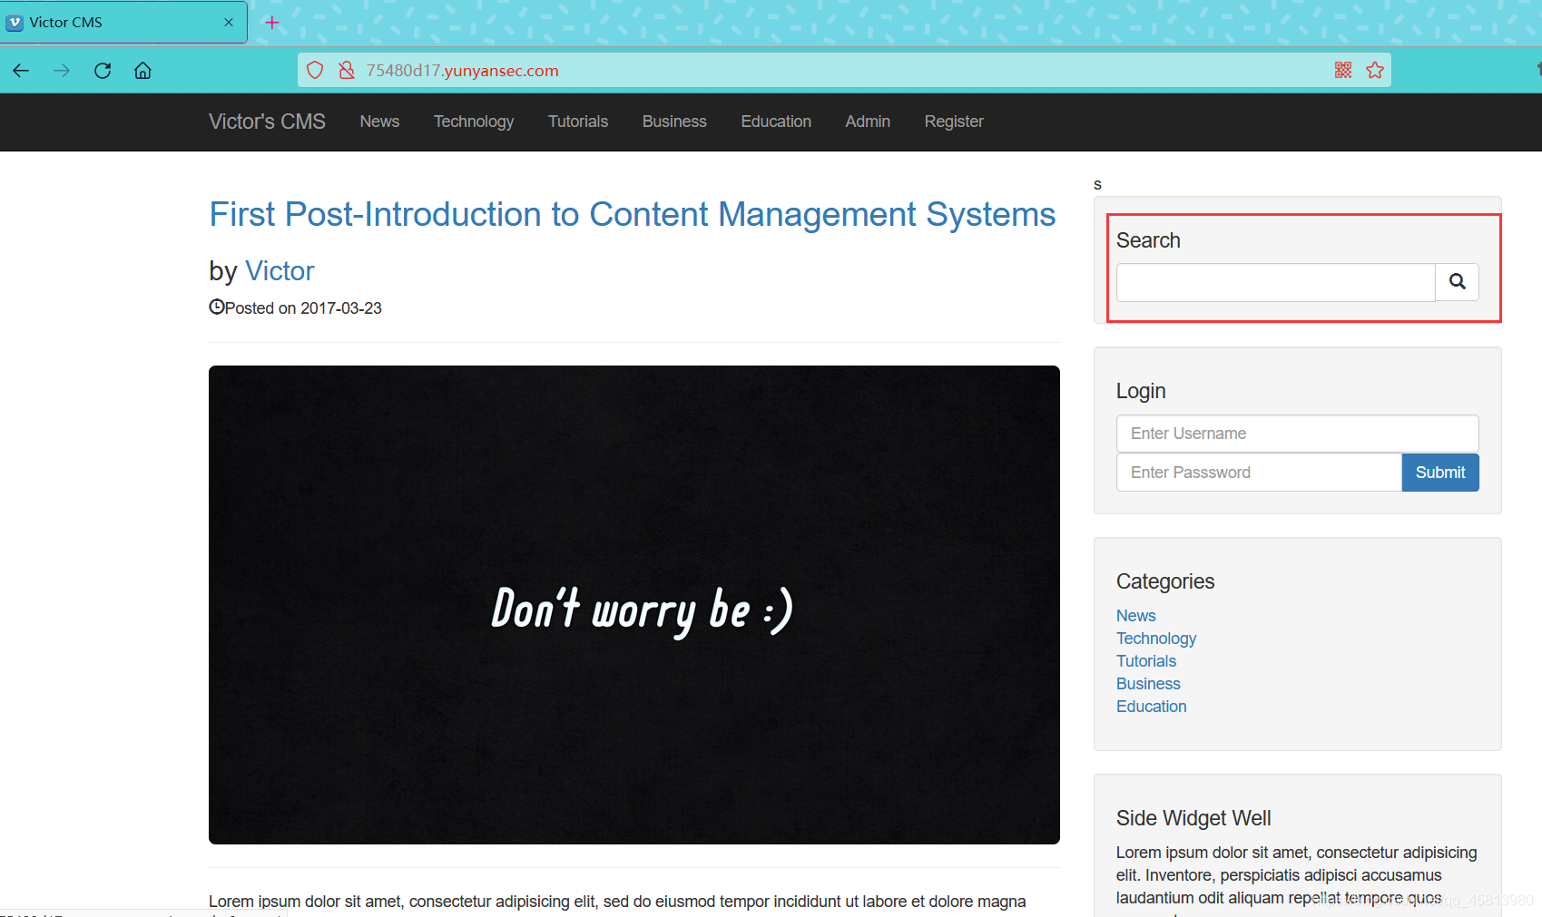Open a new browser tab with the plus icon

point(271,22)
